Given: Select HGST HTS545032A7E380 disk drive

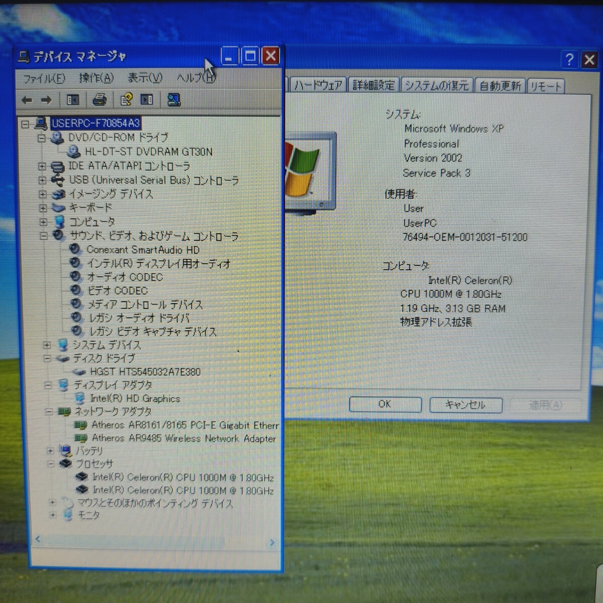Looking at the screenshot, I should (x=145, y=372).
